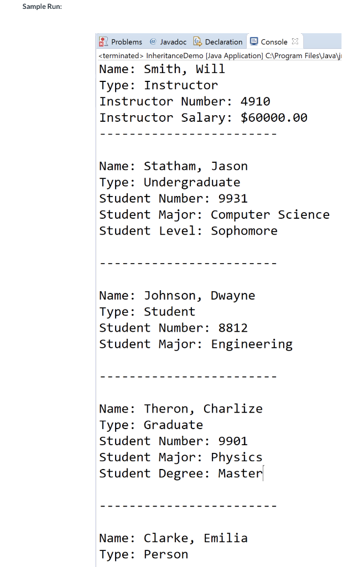Screen dimensions: 354x567
Task: Click the 'Name: Clarke, Emilia' line
Action: (173, 538)
